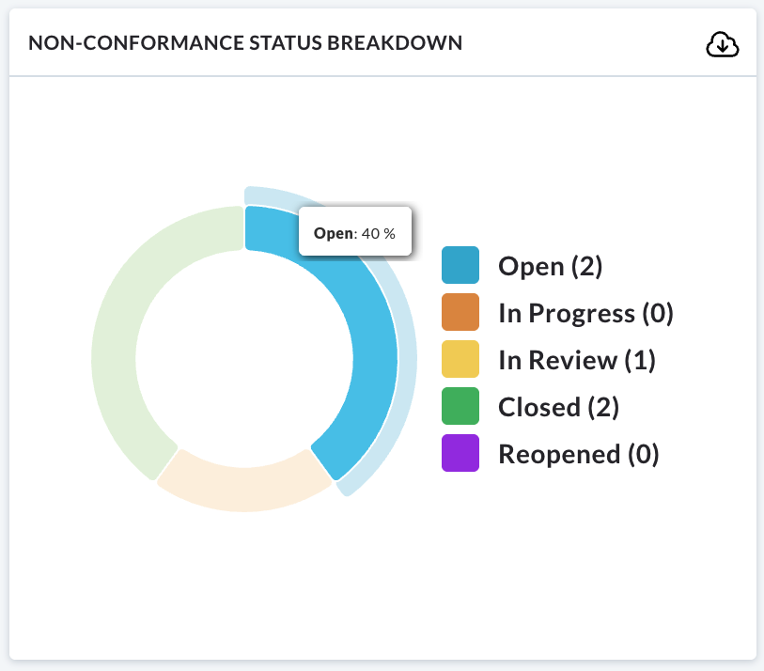Click the white center of the donut chart
This screenshot has height=671, width=764.
click(x=244, y=359)
